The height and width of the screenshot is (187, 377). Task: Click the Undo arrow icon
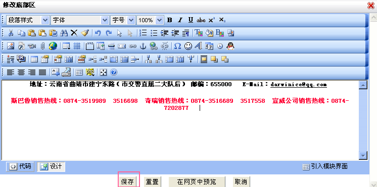point(98,33)
